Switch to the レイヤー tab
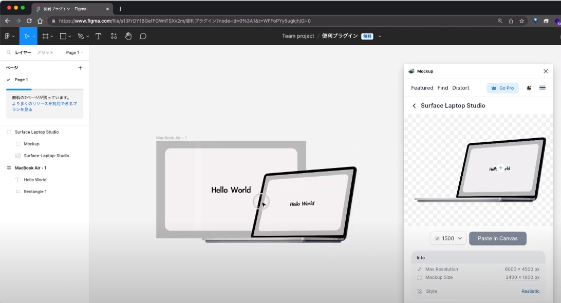The height and width of the screenshot is (303, 561). point(23,52)
